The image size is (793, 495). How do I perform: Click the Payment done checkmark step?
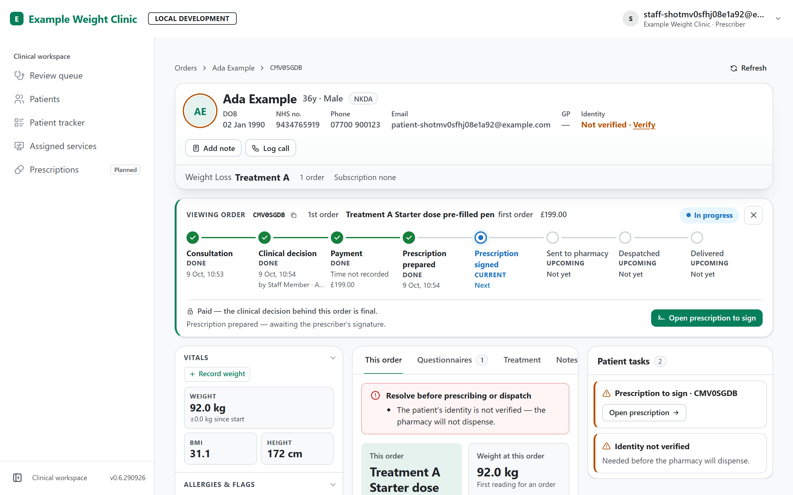click(x=337, y=238)
